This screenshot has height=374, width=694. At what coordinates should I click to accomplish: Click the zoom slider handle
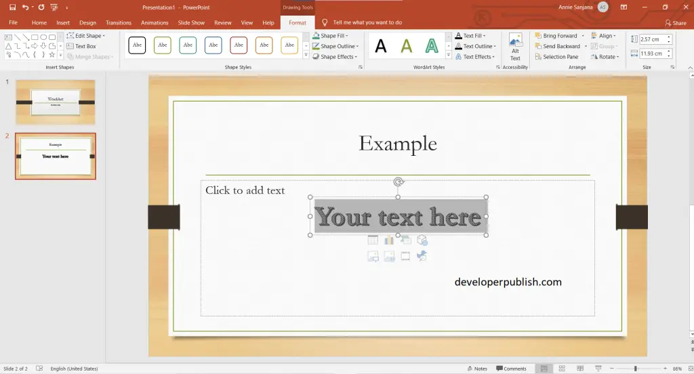[x=636, y=369]
